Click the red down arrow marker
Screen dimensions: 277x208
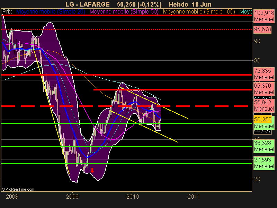92,170
